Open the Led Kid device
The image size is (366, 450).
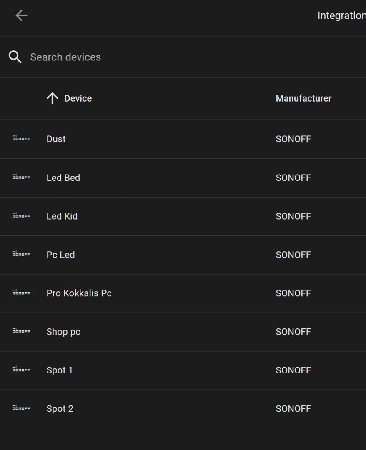click(x=62, y=216)
